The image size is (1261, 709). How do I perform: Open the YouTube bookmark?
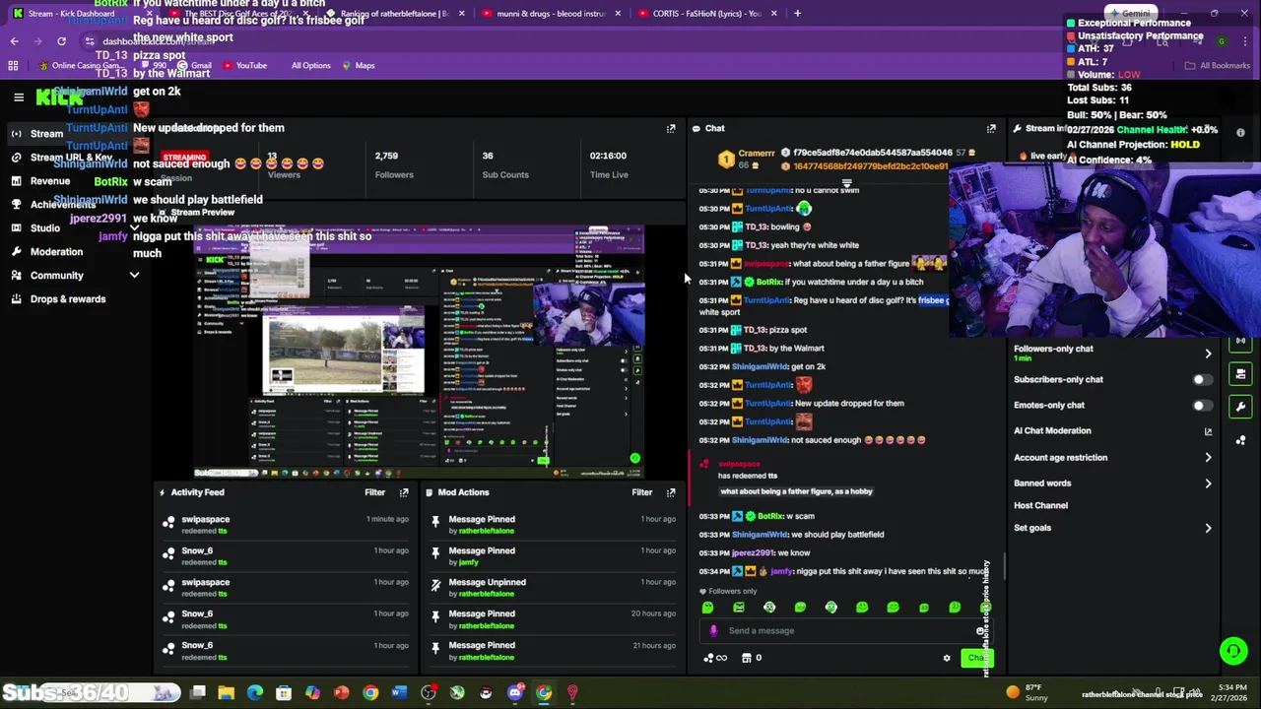(244, 66)
